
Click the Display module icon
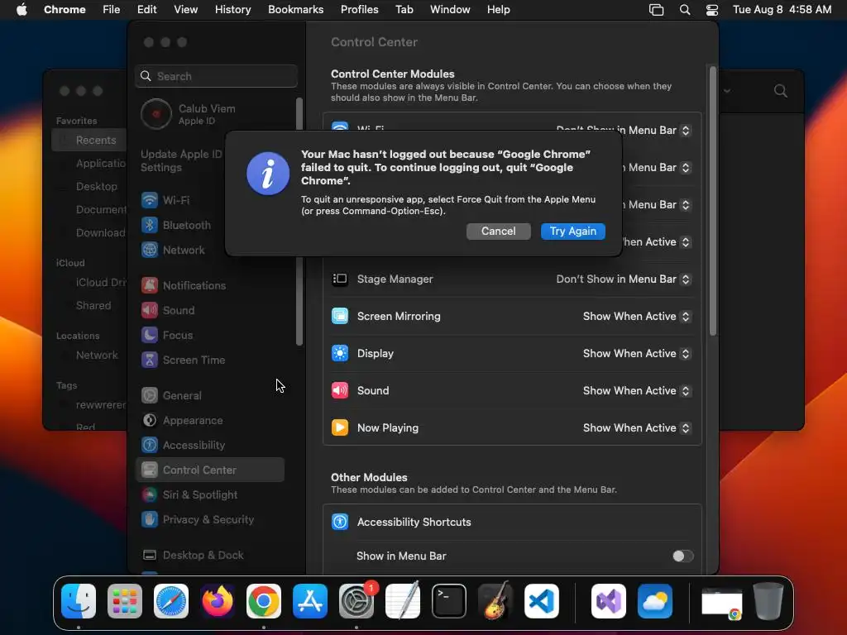point(340,354)
